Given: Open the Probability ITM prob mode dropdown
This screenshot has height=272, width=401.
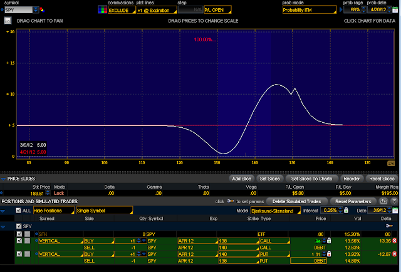Looking at the screenshot, I should 310,10.
